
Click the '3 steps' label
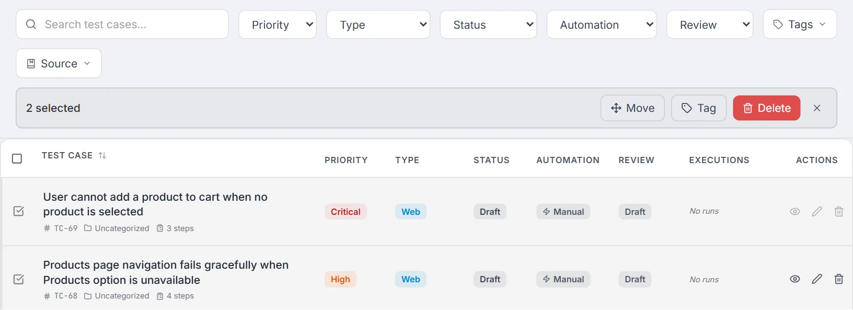coord(180,228)
